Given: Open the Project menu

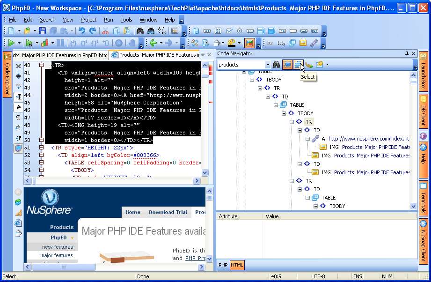Looking at the screenshot, I should [88, 20].
